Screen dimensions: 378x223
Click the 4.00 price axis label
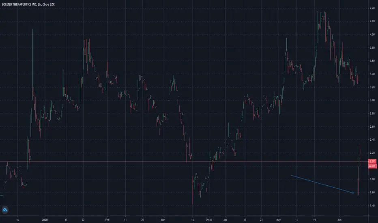(x=372, y=34)
